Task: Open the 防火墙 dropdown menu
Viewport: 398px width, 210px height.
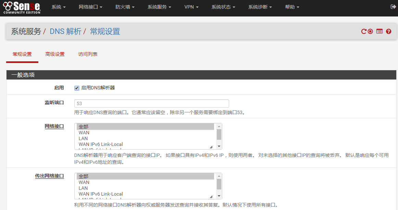Action: pyautogui.click(x=125, y=7)
